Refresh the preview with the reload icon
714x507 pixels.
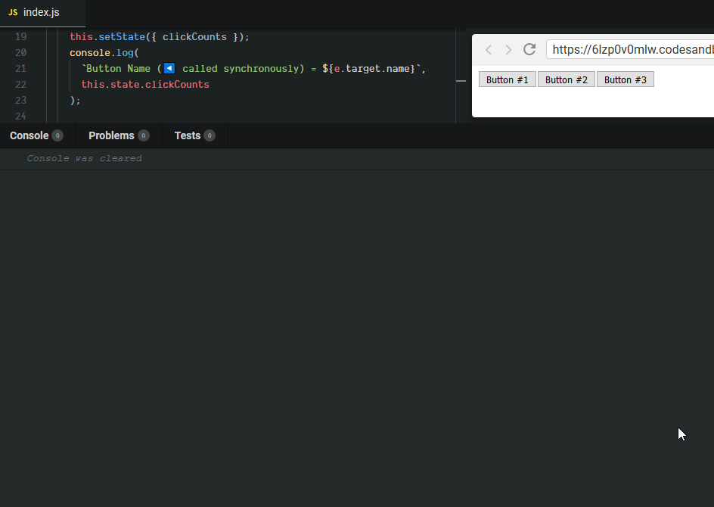point(529,50)
